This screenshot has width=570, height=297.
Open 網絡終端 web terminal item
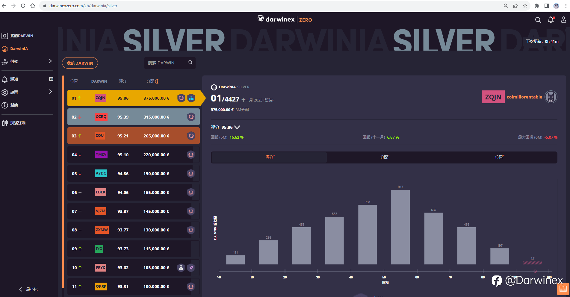[13, 123]
